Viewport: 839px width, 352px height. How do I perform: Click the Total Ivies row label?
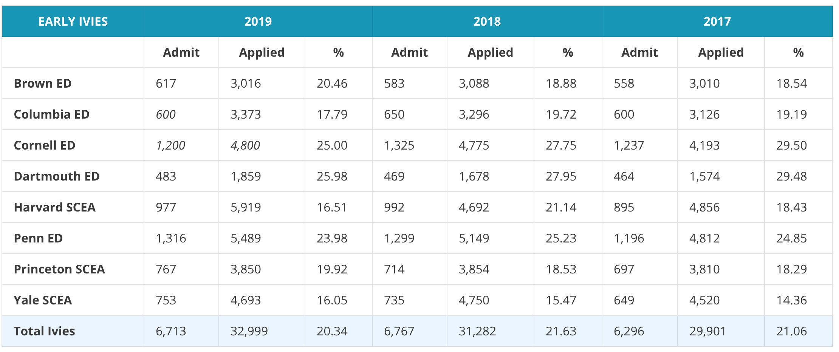[x=44, y=331]
